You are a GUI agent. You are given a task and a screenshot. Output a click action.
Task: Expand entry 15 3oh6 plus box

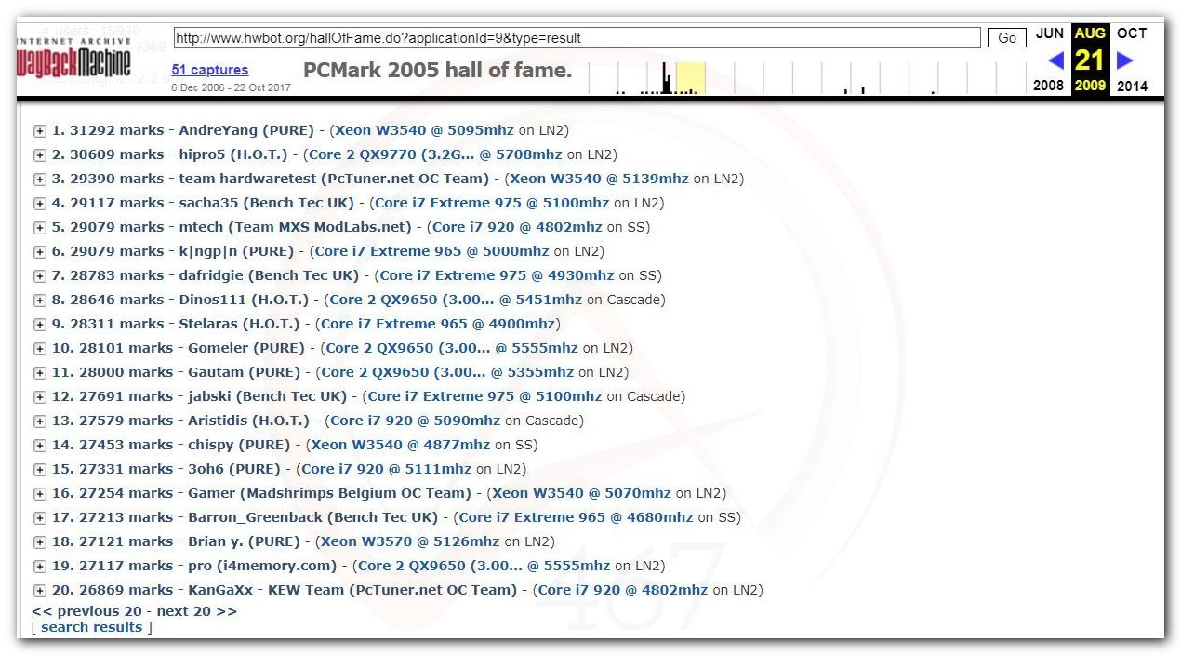click(x=40, y=470)
